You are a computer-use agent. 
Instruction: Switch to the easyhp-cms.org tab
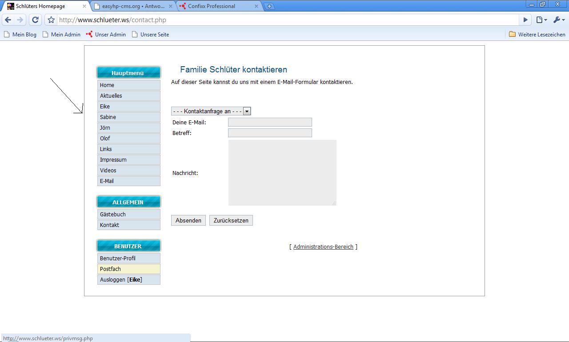(133, 6)
